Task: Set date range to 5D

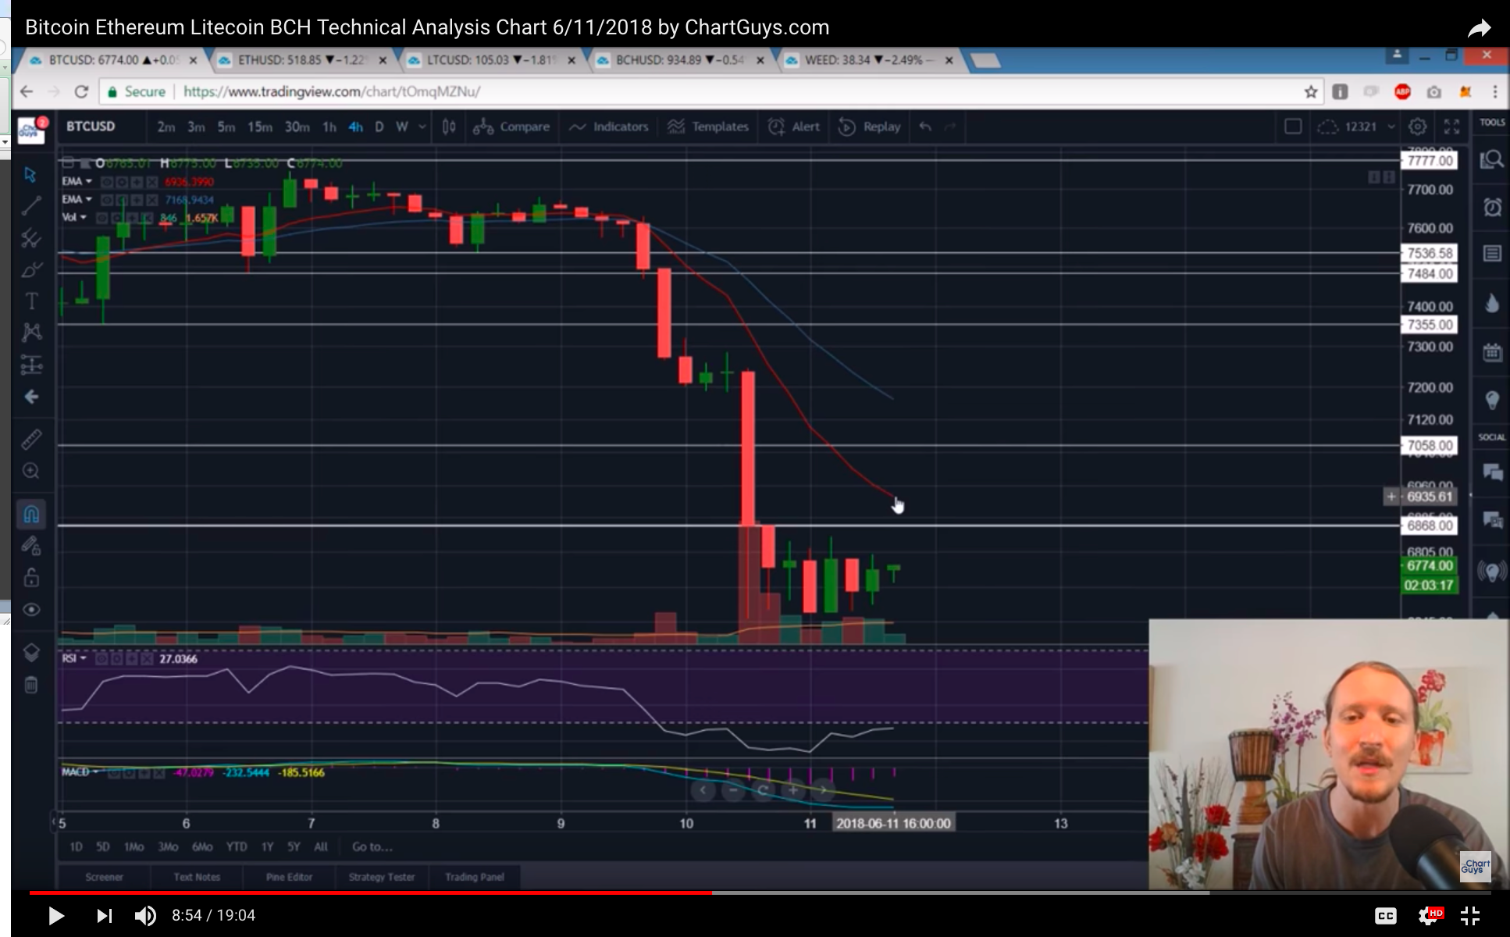Action: click(x=103, y=846)
